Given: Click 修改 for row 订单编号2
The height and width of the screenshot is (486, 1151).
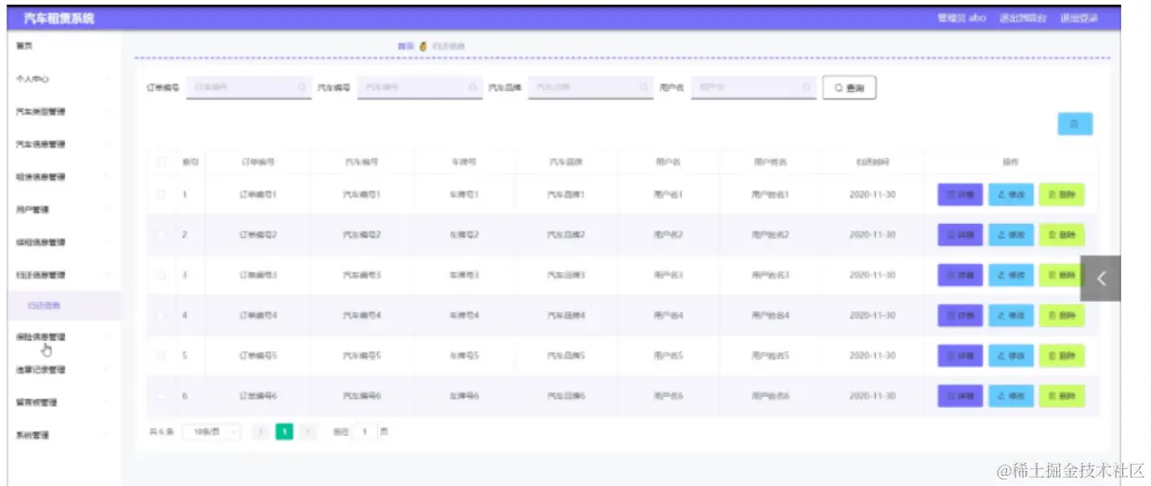Looking at the screenshot, I should click(x=1011, y=235).
